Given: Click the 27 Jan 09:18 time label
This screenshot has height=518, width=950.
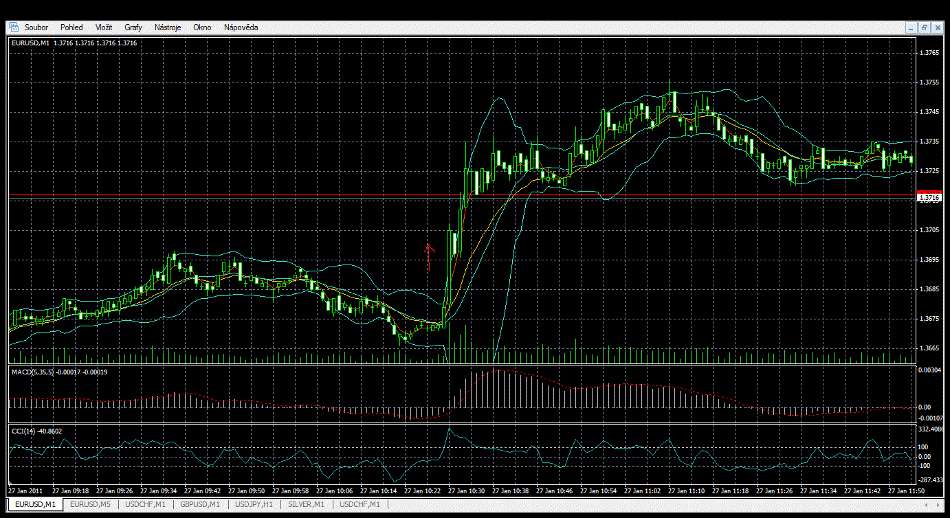Looking at the screenshot, I should pos(70,491).
